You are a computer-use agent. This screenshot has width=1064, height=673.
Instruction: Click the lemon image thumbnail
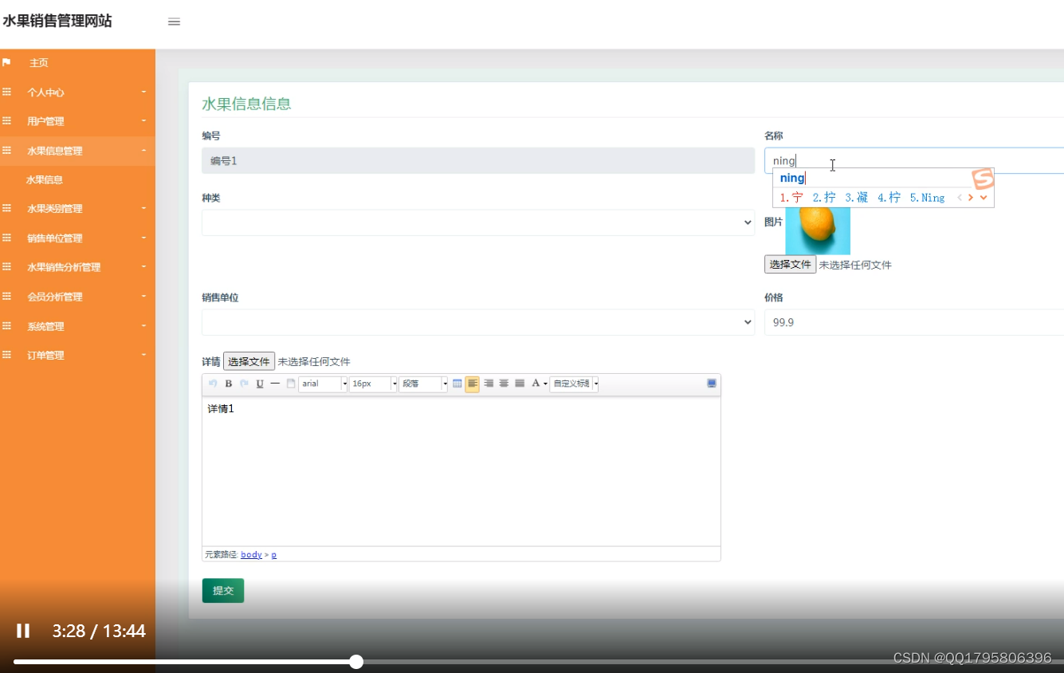(x=818, y=230)
